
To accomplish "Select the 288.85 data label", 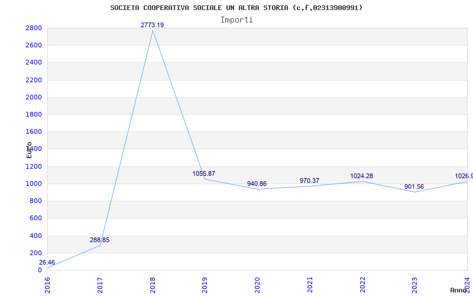I will click(x=99, y=240).
